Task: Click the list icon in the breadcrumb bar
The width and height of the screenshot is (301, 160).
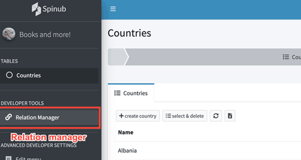Action: (286, 57)
